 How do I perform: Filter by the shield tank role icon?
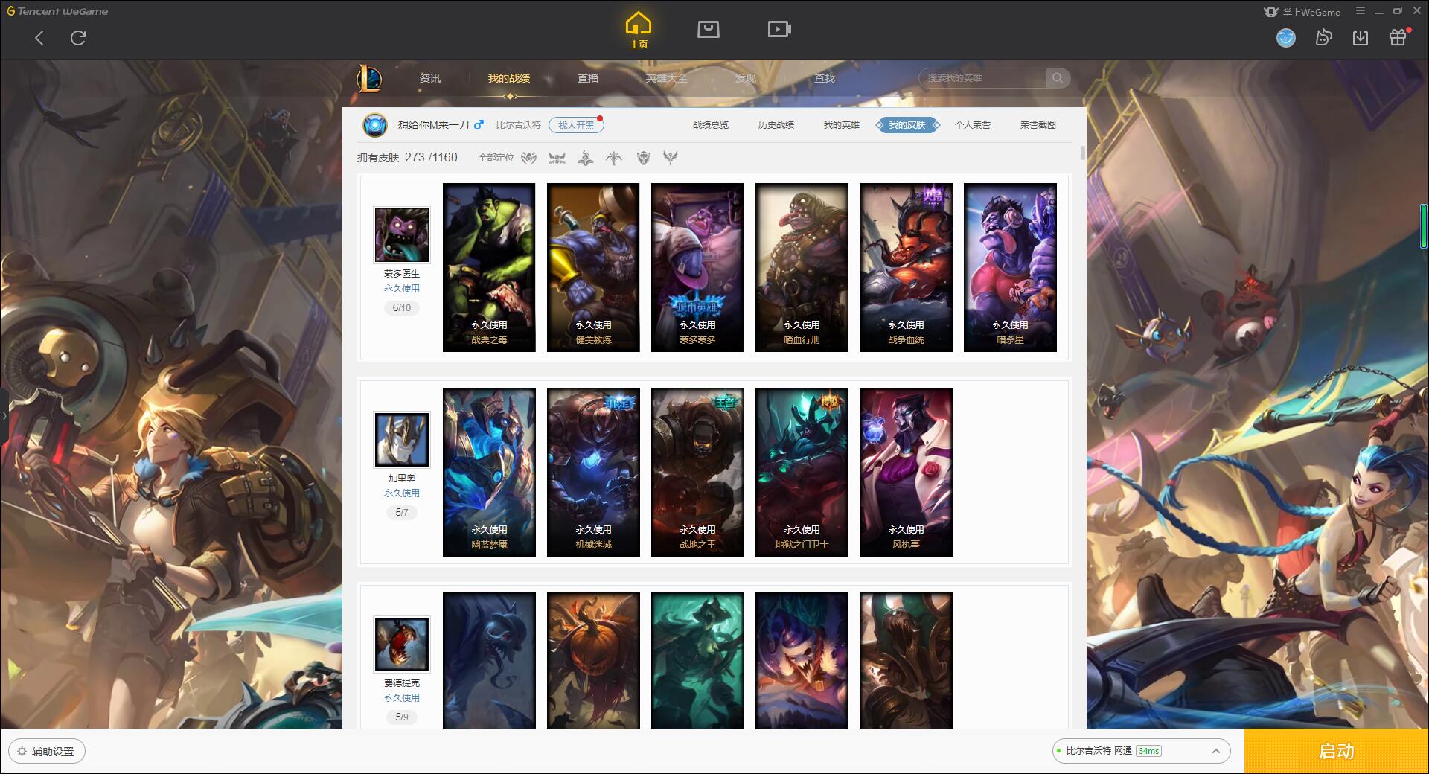pyautogui.click(x=644, y=158)
